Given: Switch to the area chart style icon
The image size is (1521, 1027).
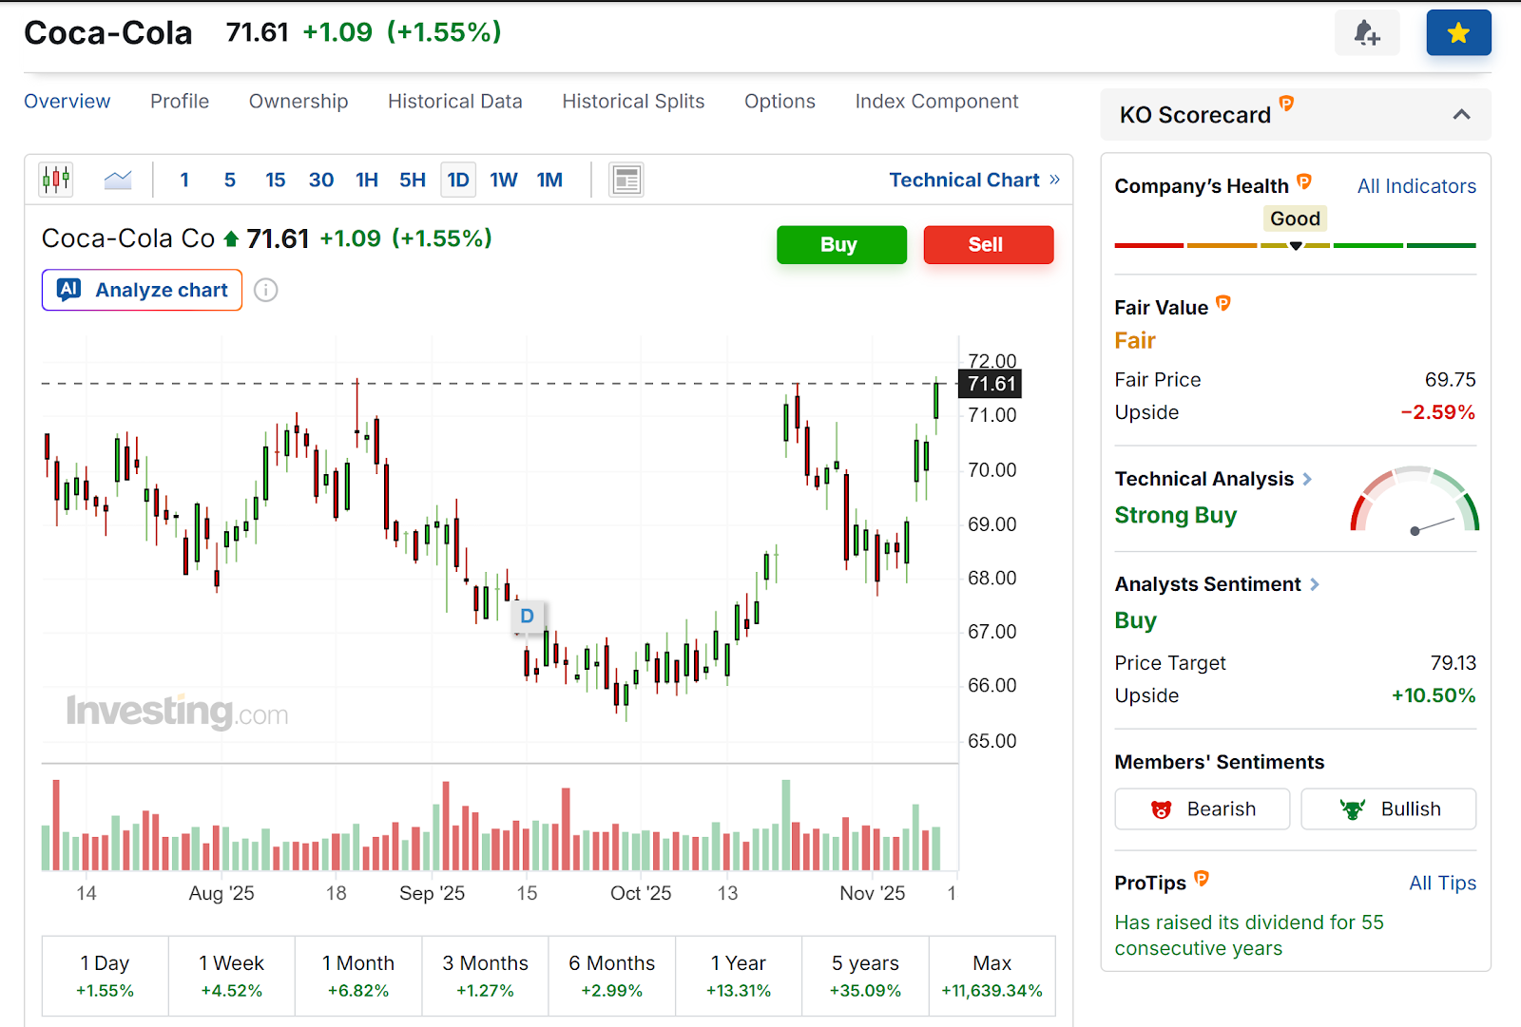Looking at the screenshot, I should coord(117,179).
